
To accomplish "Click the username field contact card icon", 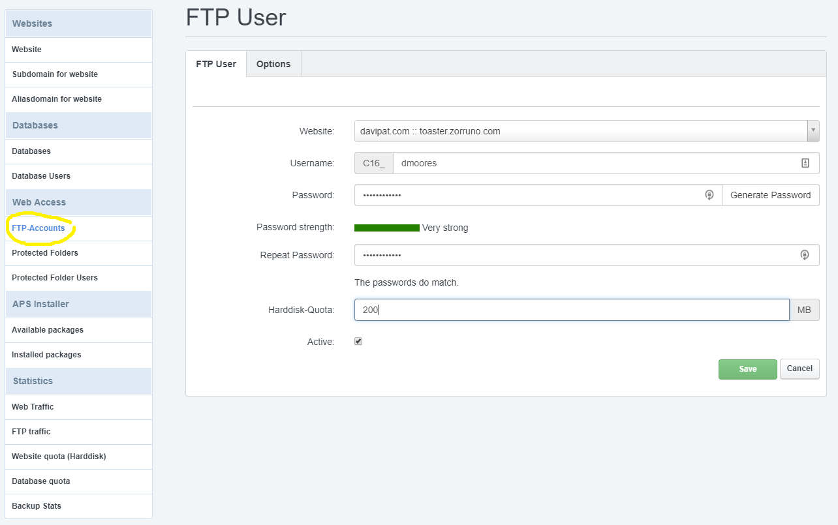I will point(805,163).
